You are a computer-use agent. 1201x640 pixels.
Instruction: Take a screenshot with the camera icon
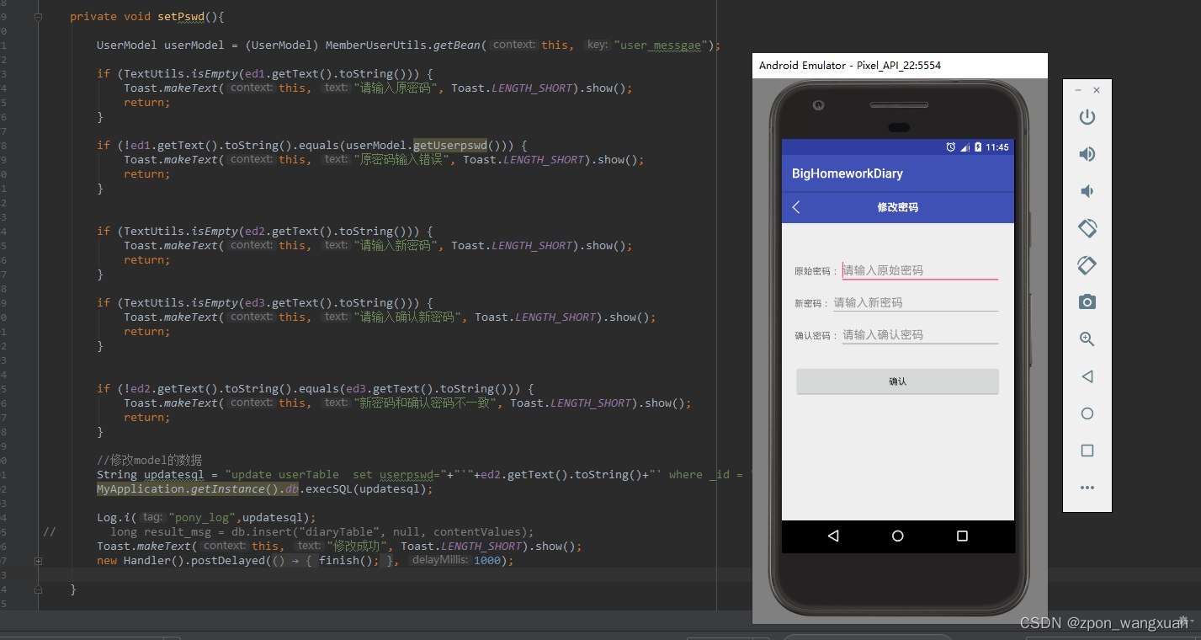pos(1087,301)
